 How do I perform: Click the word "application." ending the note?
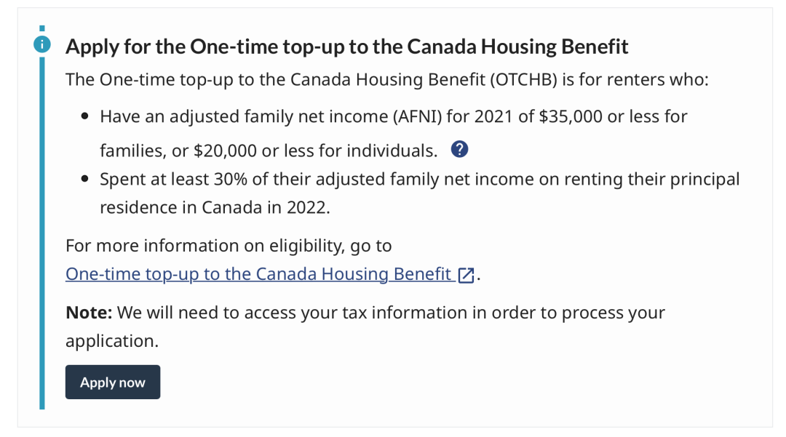[111, 341]
